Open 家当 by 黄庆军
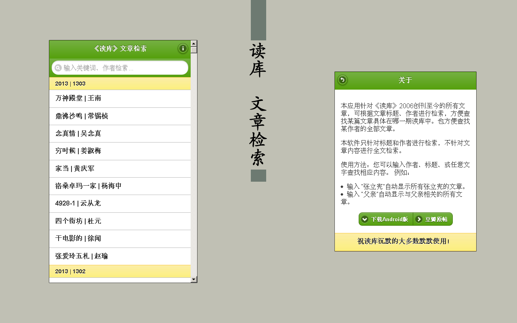517x323 pixels. pyautogui.click(x=120, y=168)
